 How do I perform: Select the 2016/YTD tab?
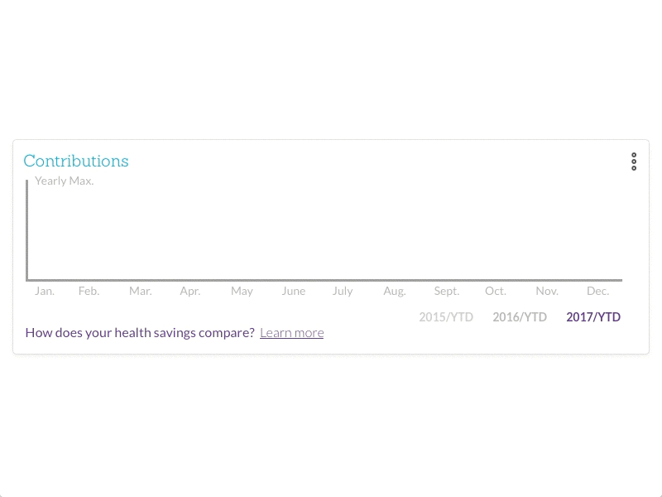pos(520,317)
